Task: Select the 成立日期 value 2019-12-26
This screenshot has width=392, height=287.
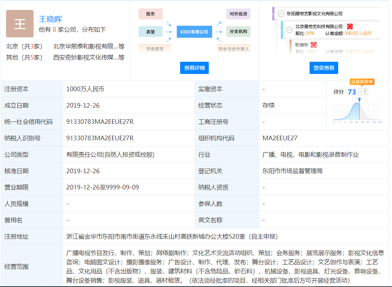Action: click(x=83, y=106)
